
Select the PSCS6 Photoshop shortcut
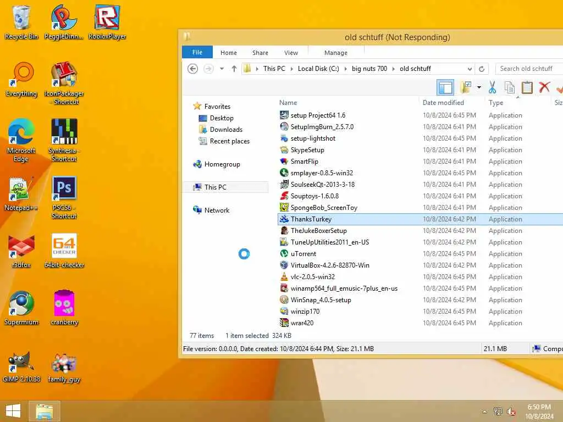64,197
